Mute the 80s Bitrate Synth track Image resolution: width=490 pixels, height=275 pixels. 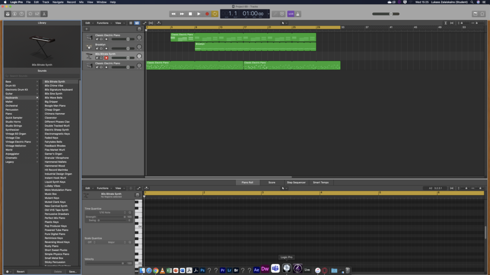97,58
